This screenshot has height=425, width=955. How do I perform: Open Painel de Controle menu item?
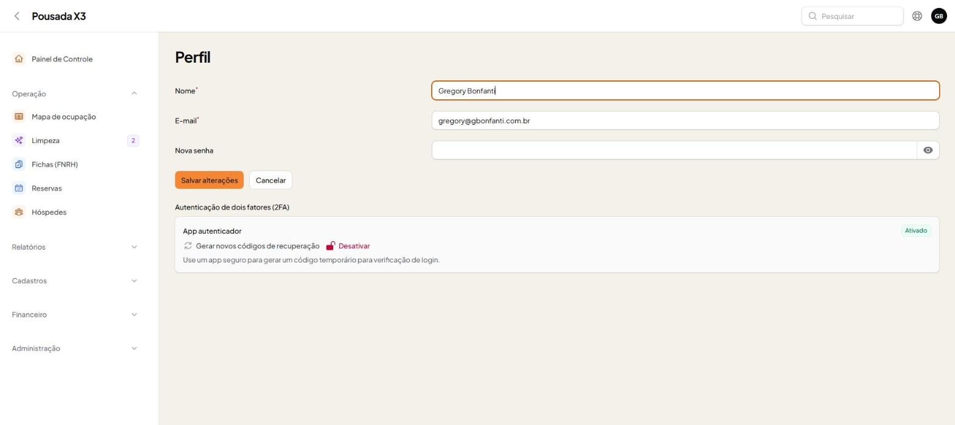[x=75, y=59]
